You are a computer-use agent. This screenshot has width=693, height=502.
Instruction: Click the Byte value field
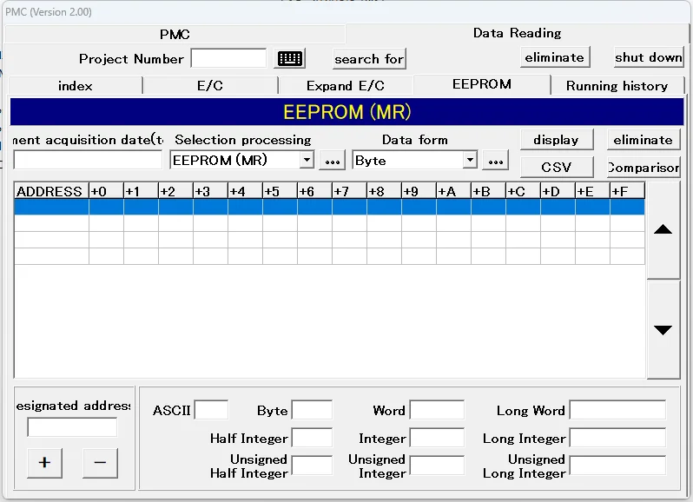(x=312, y=410)
